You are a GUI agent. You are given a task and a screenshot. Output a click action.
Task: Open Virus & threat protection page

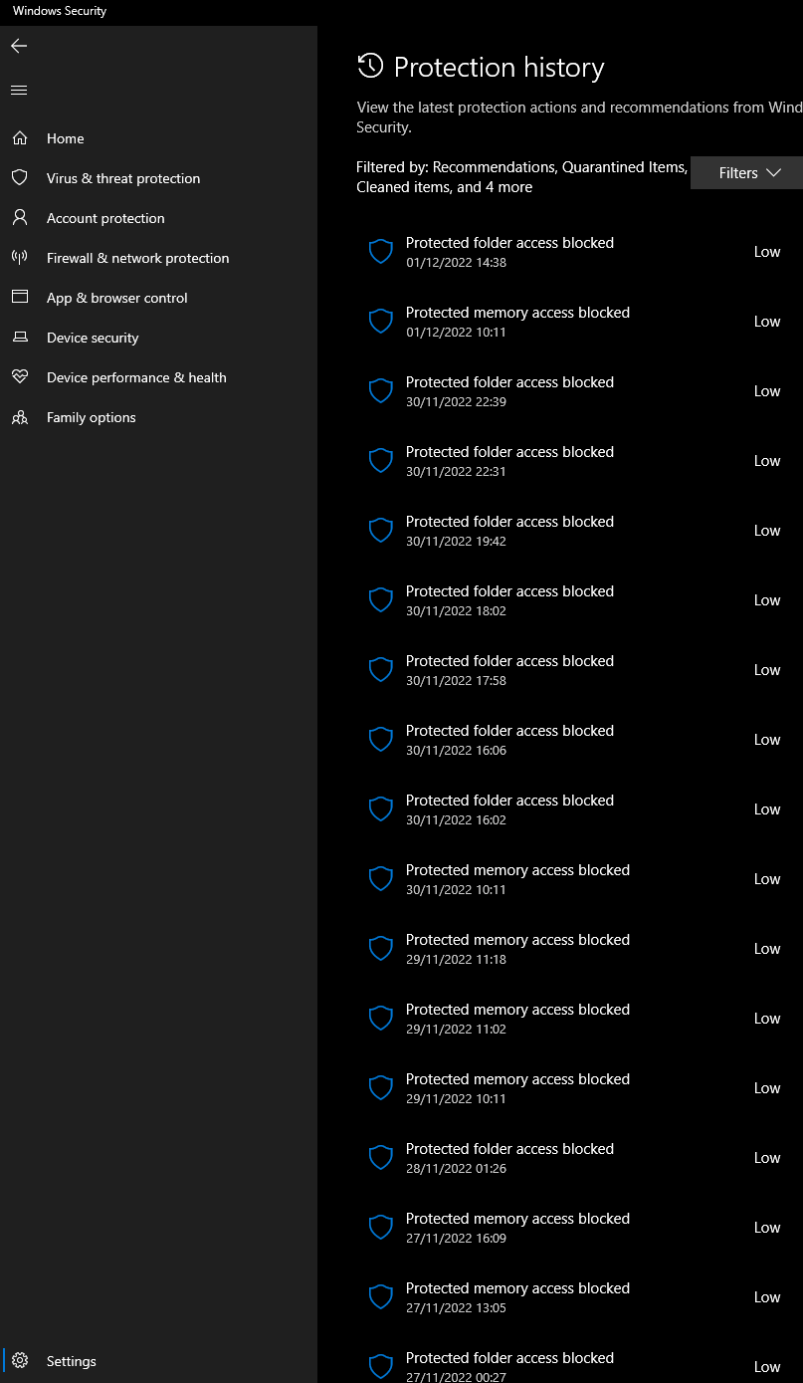click(159, 178)
